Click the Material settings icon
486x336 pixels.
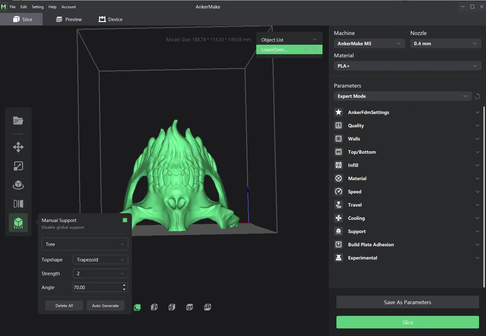click(339, 178)
